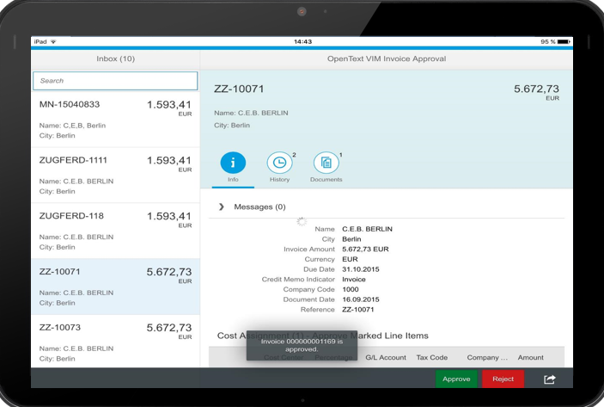The width and height of the screenshot is (604, 407).
Task: Select invoice ZUGFERD-118 in inbox
Action: click(115, 231)
